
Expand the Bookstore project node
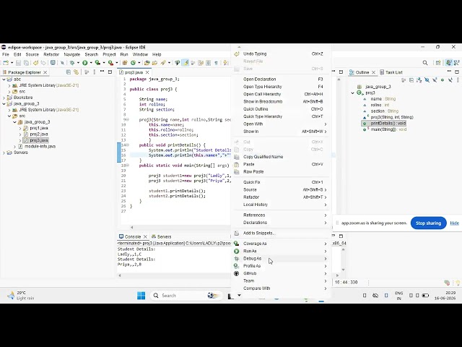click(4, 98)
